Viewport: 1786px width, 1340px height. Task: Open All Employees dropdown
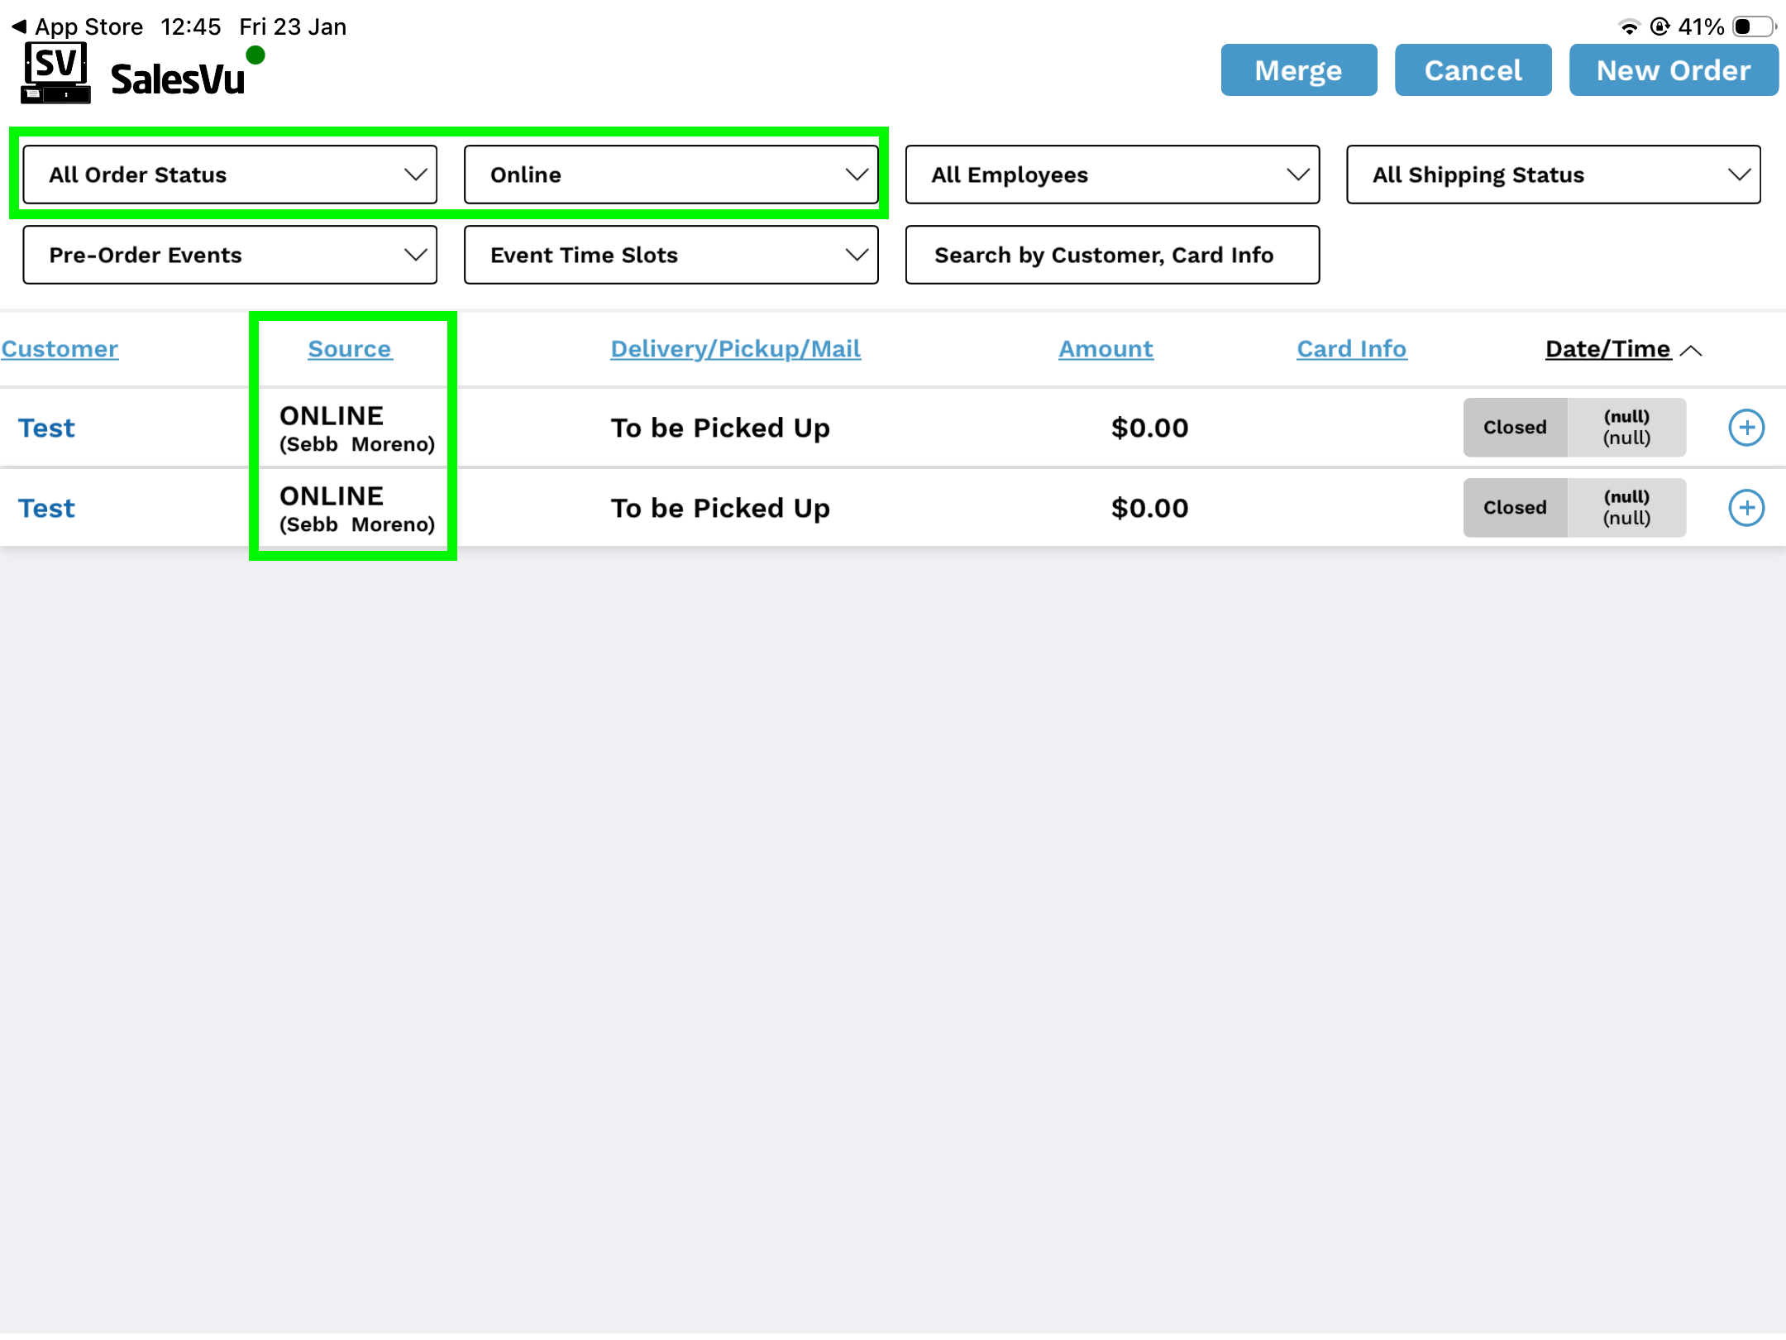[1112, 175]
